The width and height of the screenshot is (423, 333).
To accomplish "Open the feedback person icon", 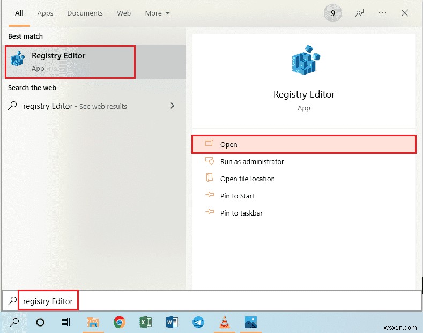I will click(360, 13).
